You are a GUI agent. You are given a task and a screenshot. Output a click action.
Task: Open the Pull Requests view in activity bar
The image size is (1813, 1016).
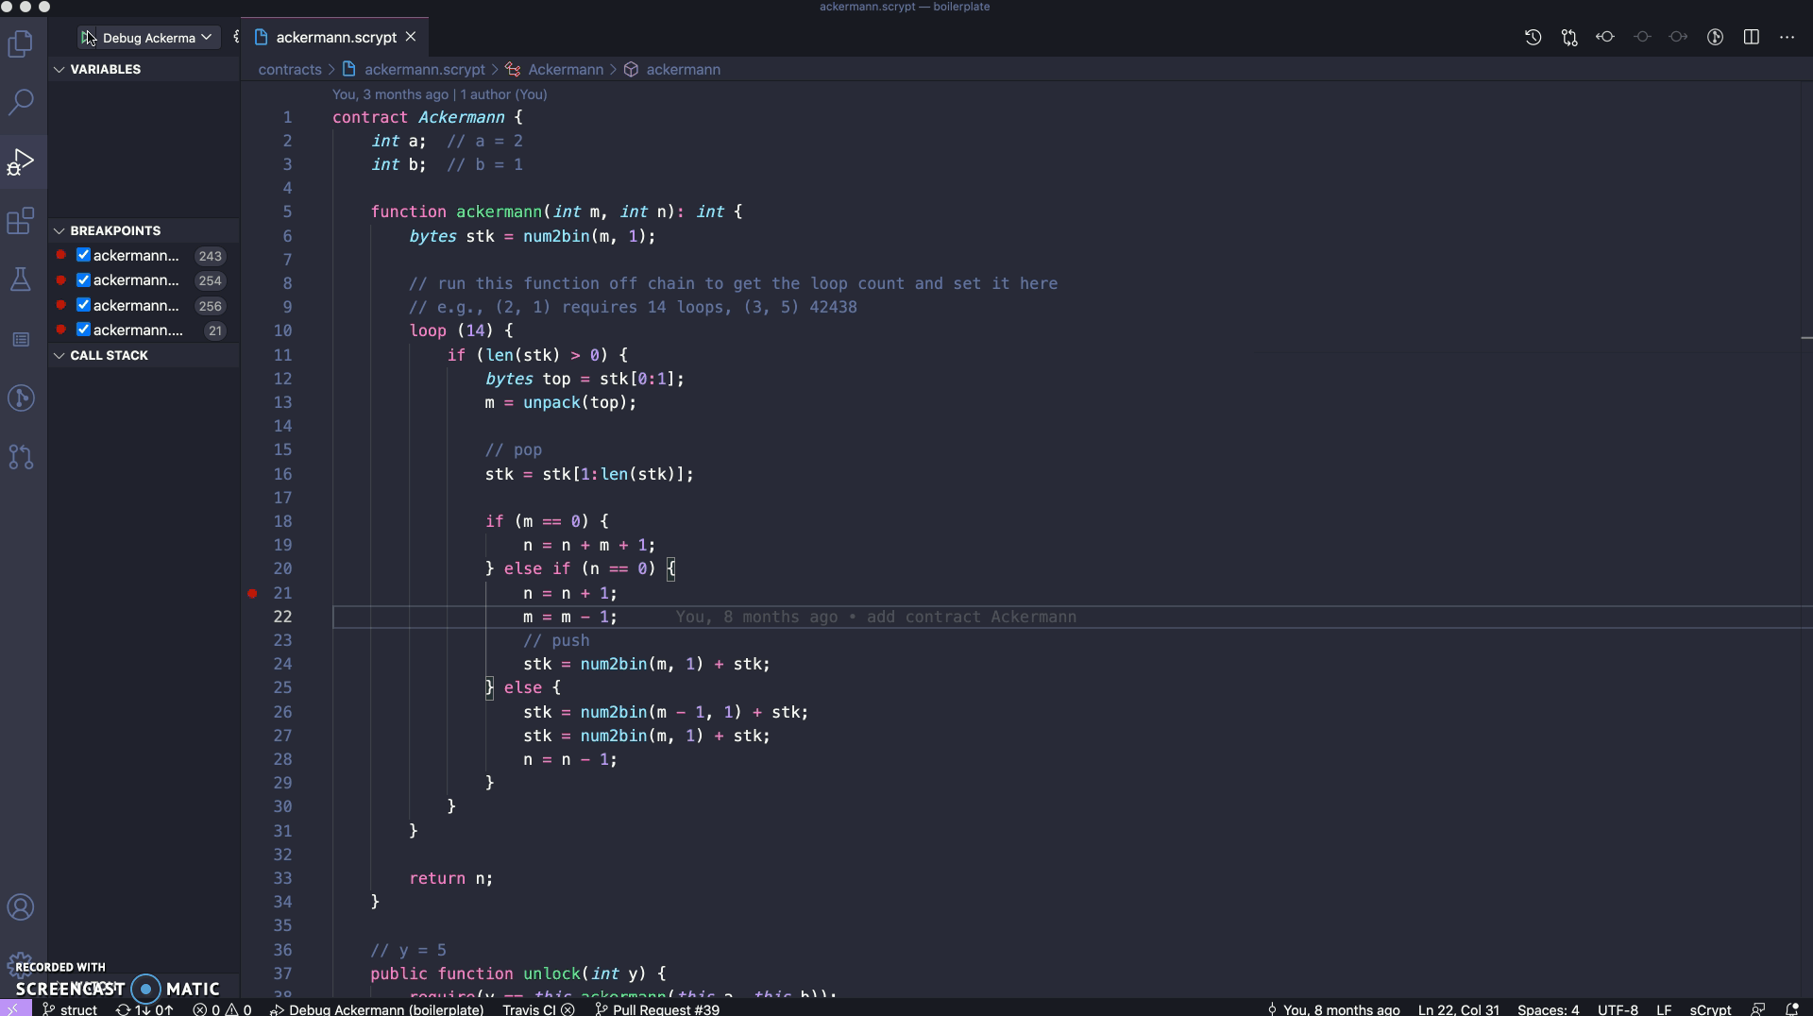click(x=21, y=457)
